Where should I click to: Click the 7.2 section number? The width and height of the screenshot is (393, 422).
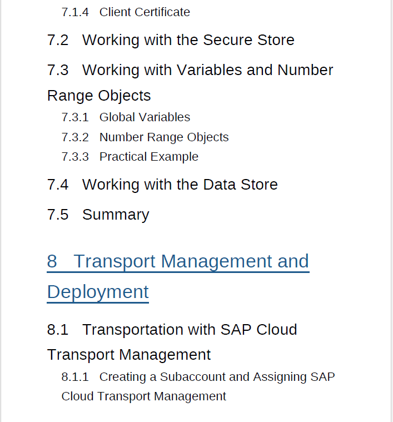pyautogui.click(x=58, y=40)
